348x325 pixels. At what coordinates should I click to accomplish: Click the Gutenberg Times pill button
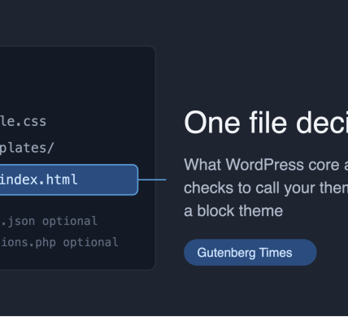[250, 253]
